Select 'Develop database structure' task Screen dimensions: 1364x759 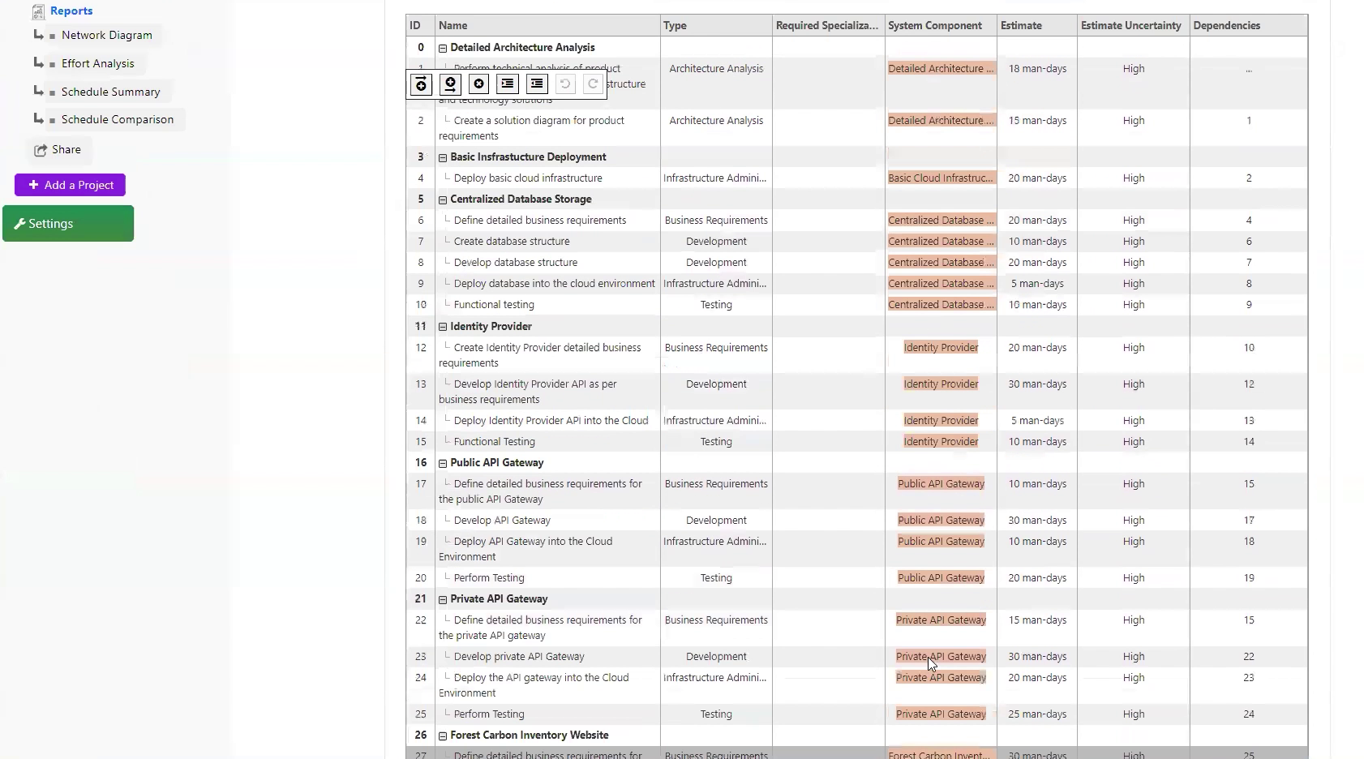[x=516, y=263]
